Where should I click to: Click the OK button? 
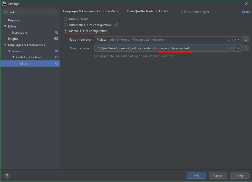(196, 176)
